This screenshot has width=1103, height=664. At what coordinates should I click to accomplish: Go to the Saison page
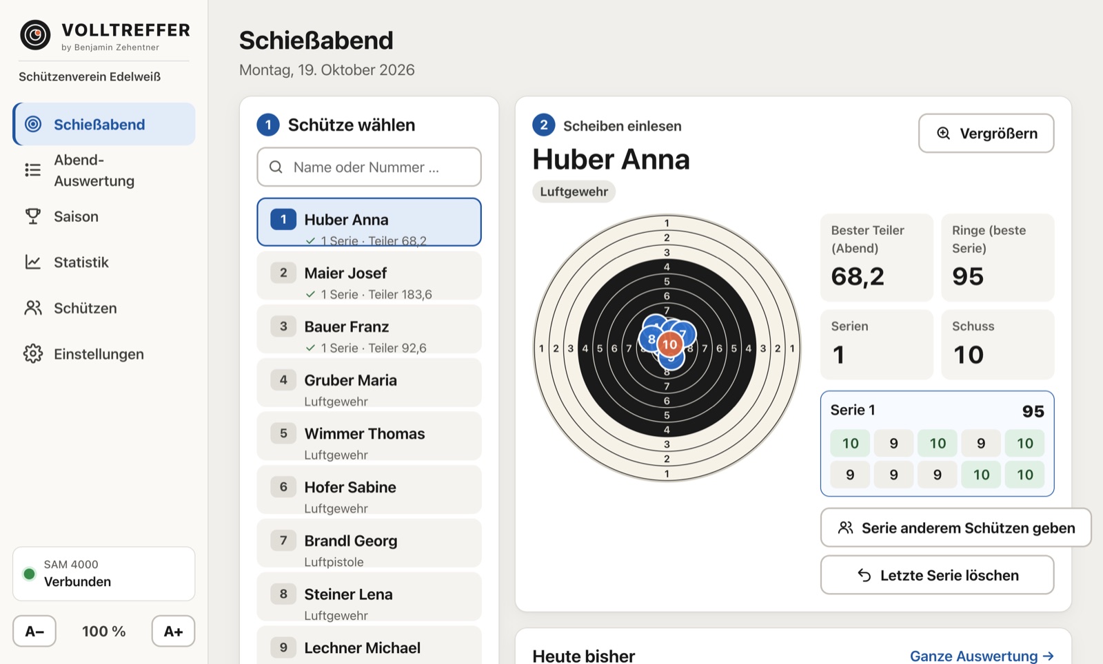(x=104, y=216)
